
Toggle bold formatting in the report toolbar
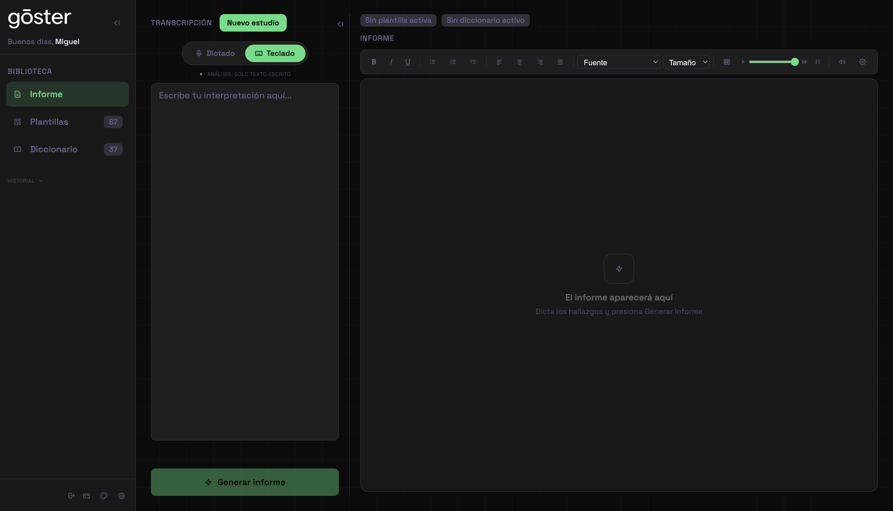pyautogui.click(x=374, y=62)
